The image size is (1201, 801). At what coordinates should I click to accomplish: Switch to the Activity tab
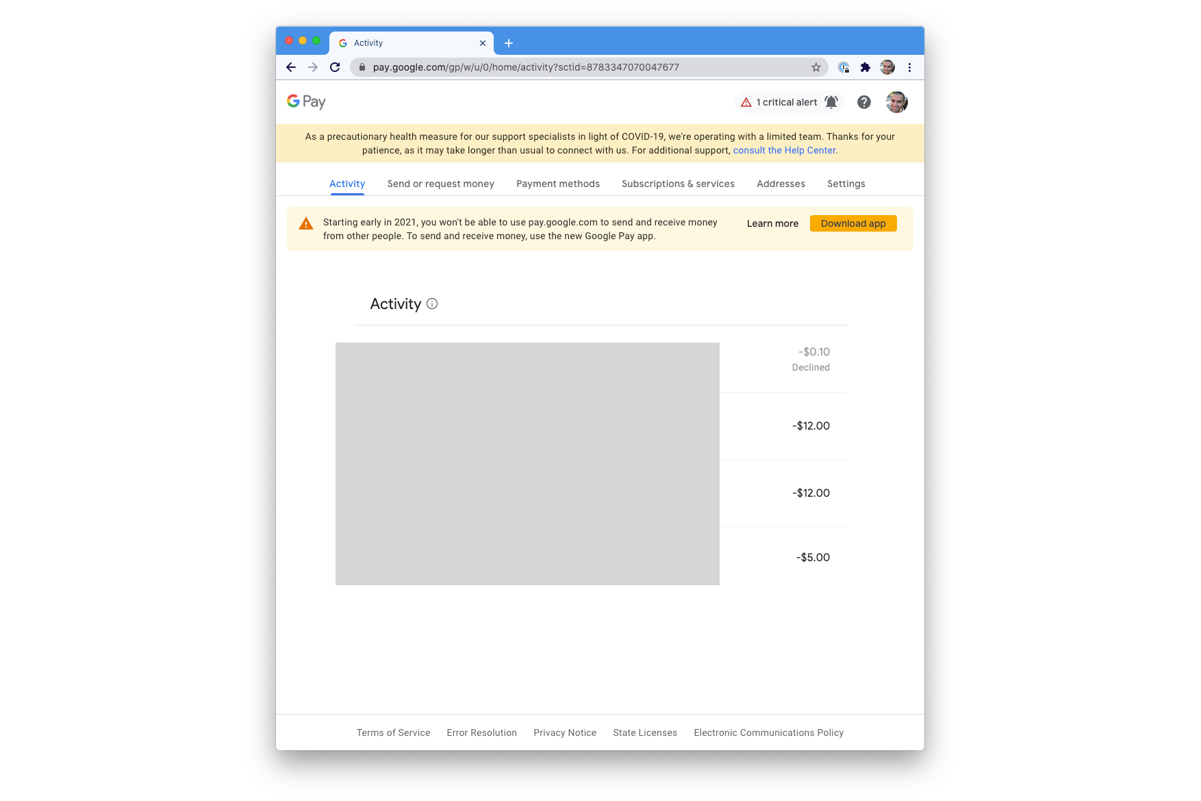coord(347,184)
